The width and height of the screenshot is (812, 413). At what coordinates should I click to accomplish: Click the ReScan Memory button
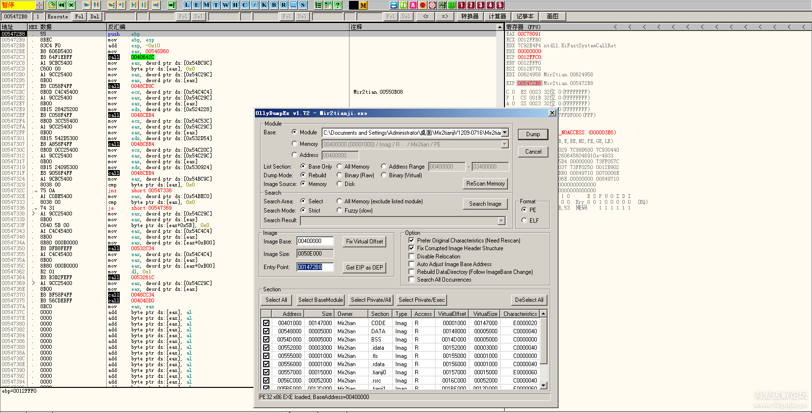pos(485,184)
